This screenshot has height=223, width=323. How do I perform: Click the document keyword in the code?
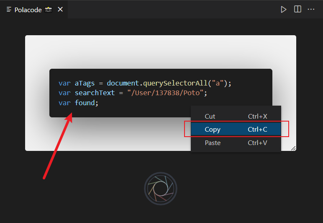click(123, 83)
